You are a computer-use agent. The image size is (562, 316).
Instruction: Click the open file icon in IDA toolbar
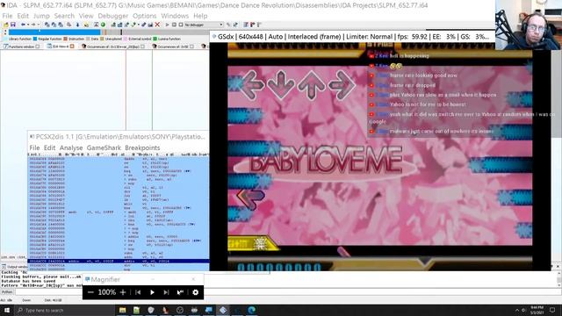click(x=6, y=25)
